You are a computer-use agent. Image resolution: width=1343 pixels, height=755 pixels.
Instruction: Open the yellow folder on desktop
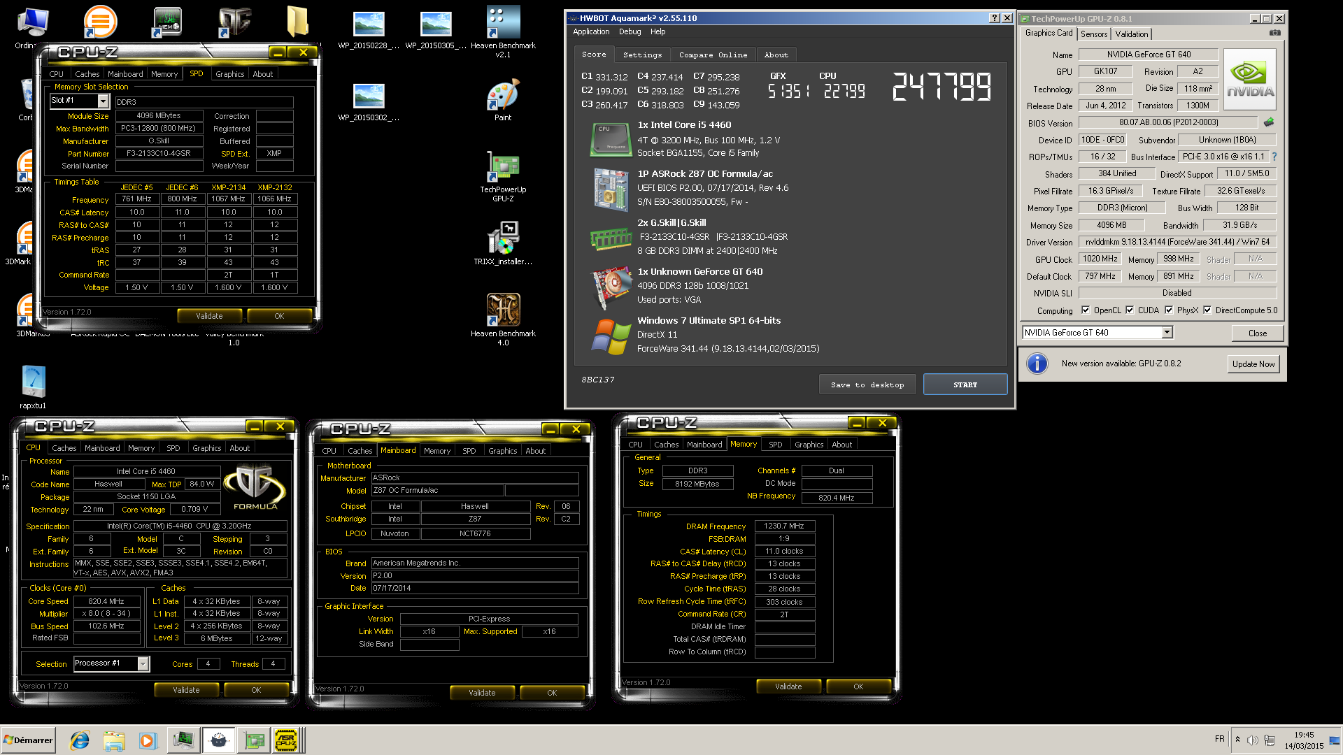click(x=297, y=22)
